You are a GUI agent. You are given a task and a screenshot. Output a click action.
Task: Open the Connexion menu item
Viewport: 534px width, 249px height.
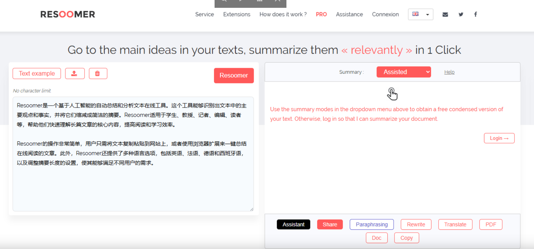[385, 14]
